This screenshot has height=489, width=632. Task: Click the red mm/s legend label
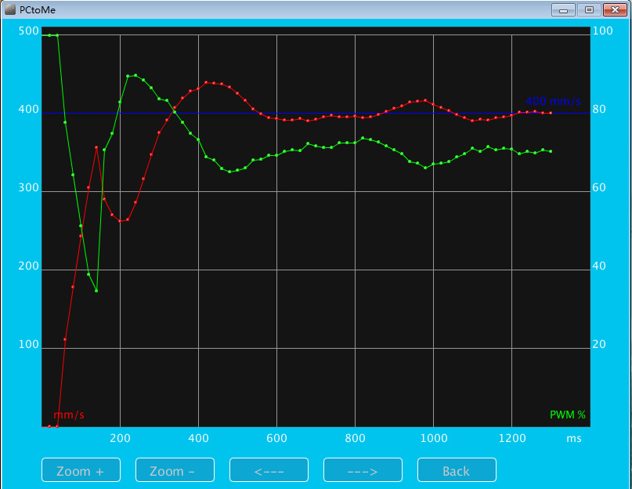[69, 415]
